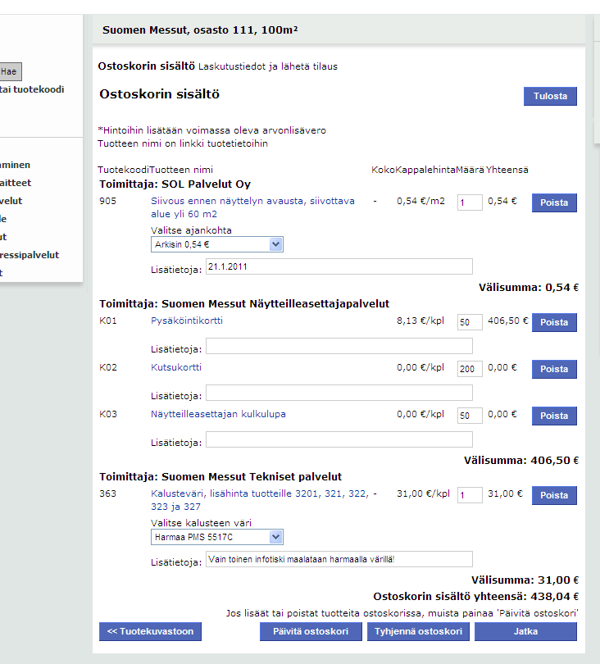Click the Tulosta print button

click(x=550, y=96)
